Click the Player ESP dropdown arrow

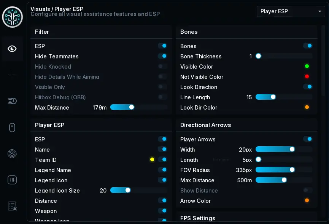click(x=320, y=11)
